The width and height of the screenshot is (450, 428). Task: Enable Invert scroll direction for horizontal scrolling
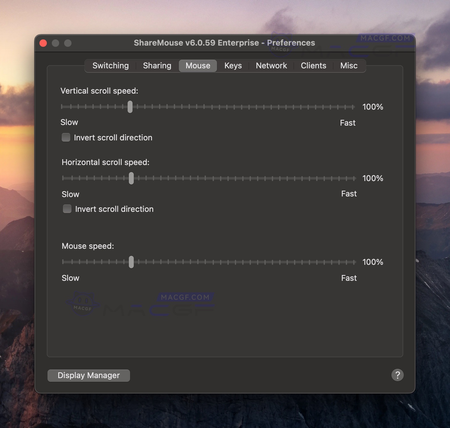click(67, 209)
